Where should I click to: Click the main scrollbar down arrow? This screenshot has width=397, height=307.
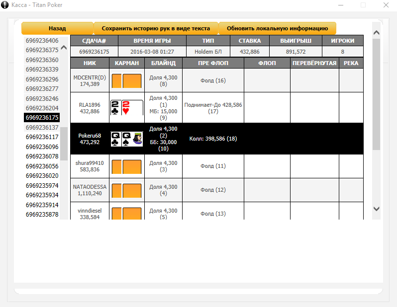(377, 209)
